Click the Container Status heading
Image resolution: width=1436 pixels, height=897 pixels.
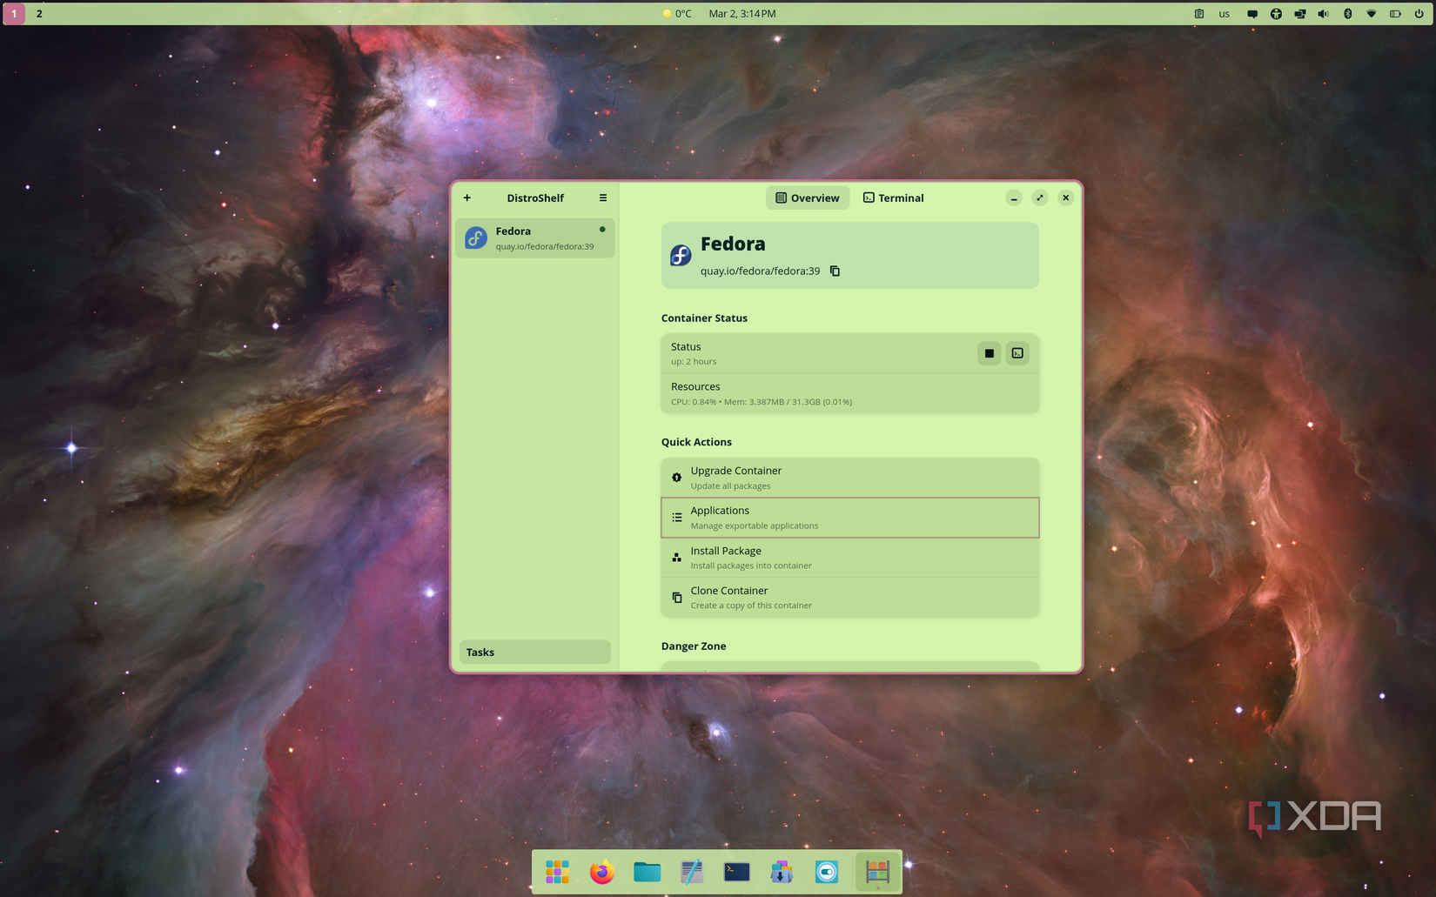[704, 318]
